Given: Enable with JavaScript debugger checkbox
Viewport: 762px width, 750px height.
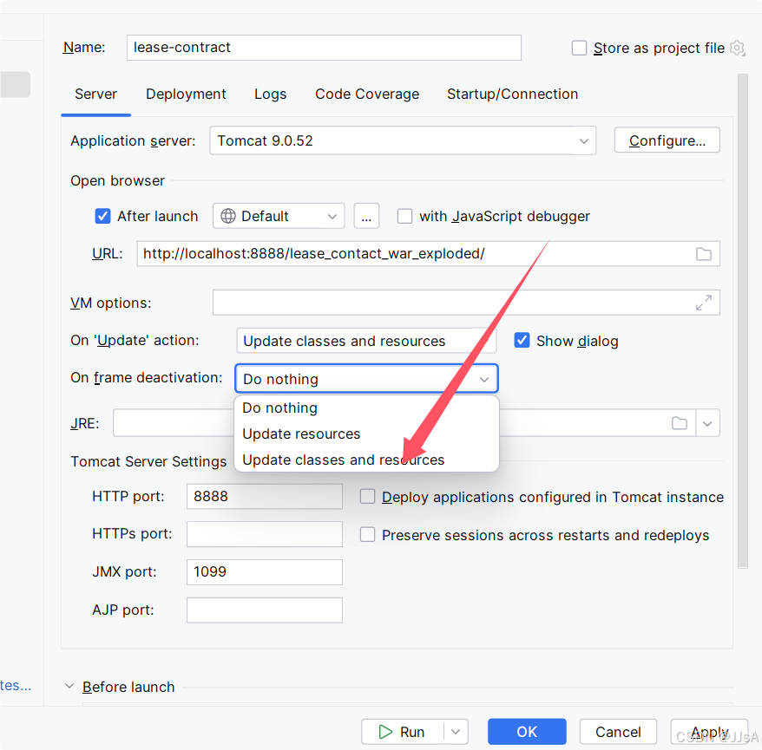Looking at the screenshot, I should 404,216.
